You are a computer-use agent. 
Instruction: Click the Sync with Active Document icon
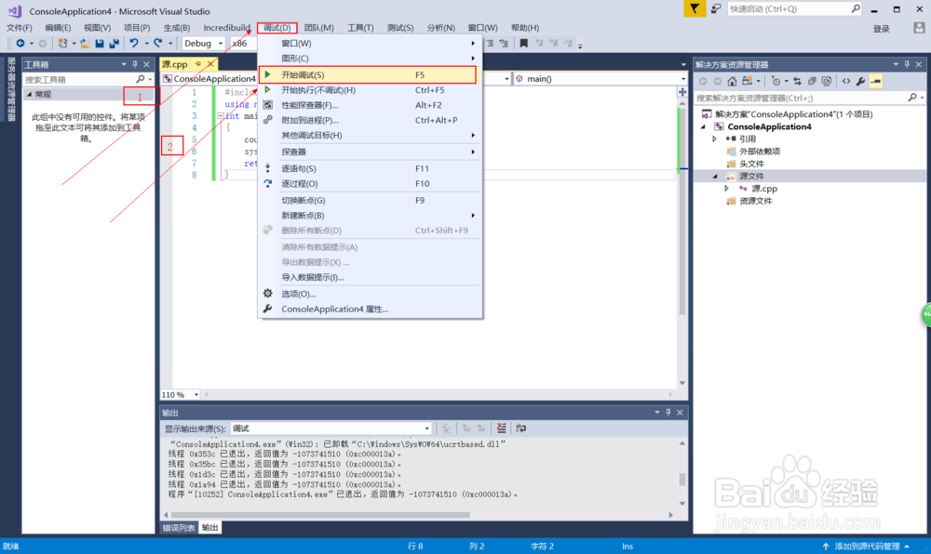[x=797, y=81]
